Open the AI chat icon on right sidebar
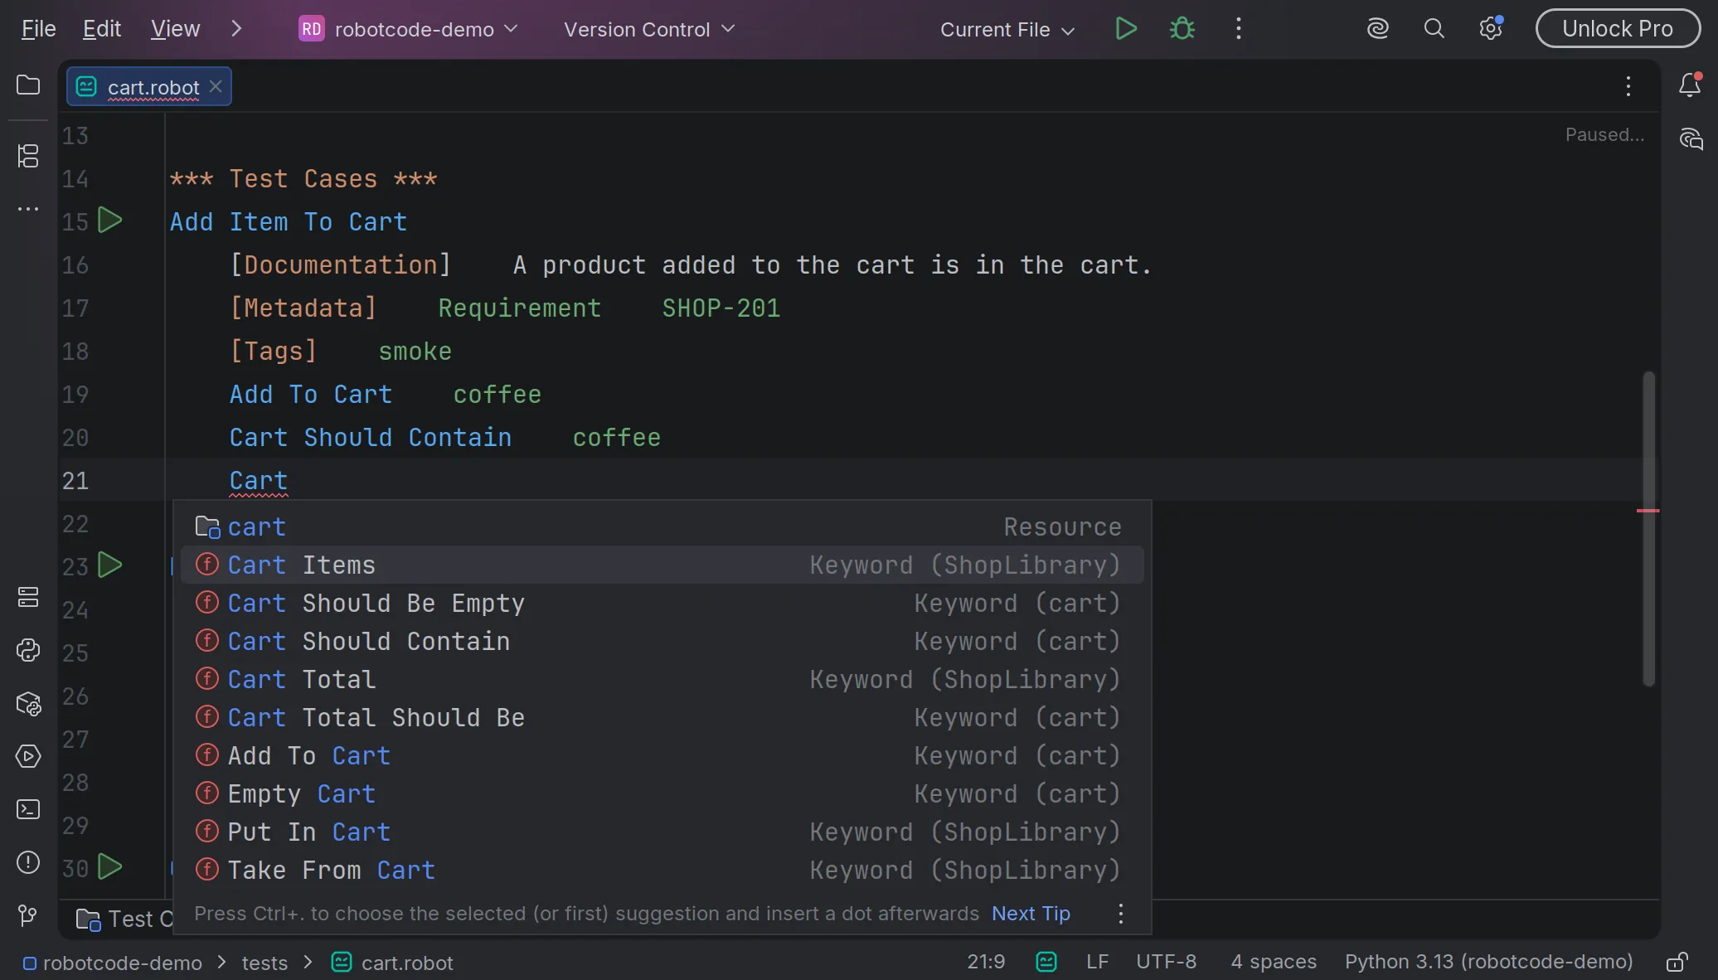This screenshot has height=980, width=1718. point(1691,139)
